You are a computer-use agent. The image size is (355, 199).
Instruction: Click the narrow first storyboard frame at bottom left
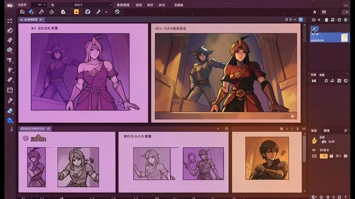pos(36,167)
